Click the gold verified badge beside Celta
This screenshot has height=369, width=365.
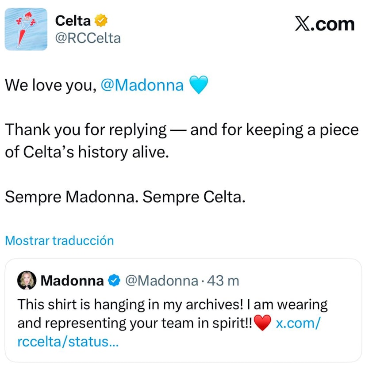tap(101, 21)
